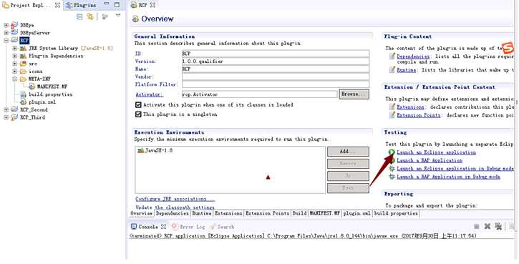The width and height of the screenshot is (519, 264).
Task: Open the Search view tab
Action: click(x=222, y=227)
